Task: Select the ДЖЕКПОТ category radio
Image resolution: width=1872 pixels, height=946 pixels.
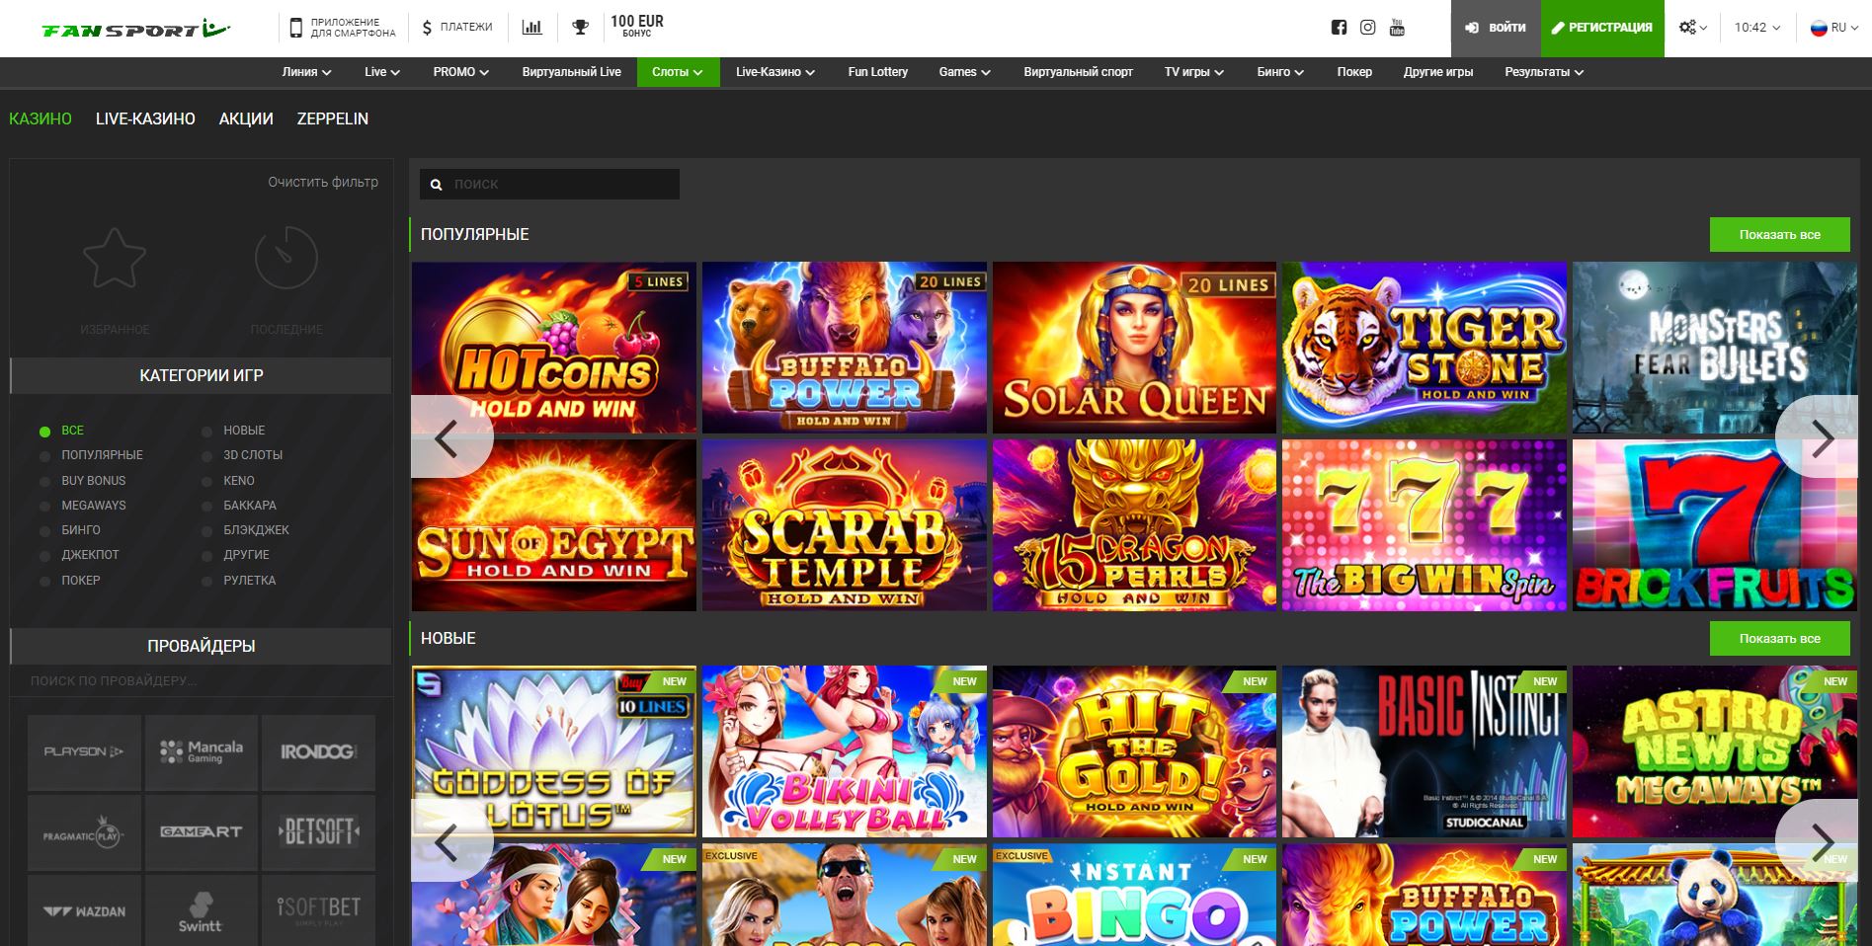Action: click(44, 556)
